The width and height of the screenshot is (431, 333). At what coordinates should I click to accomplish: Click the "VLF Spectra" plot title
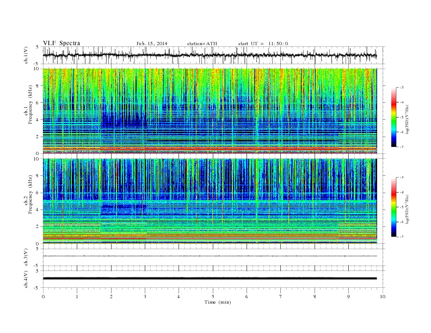(61, 43)
